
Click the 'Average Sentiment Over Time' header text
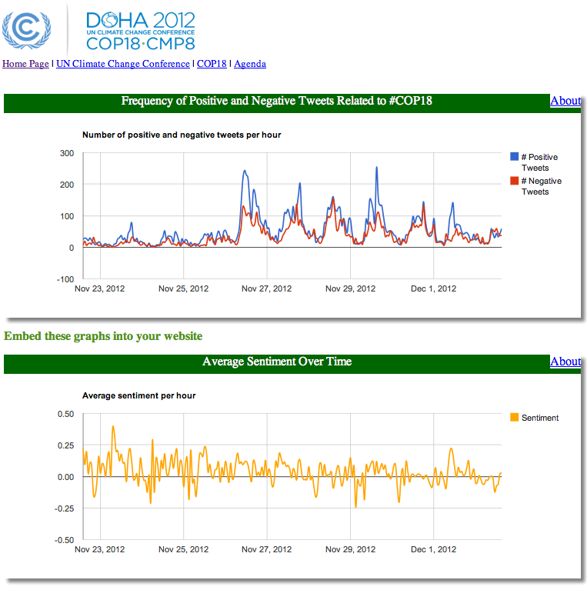[277, 362]
